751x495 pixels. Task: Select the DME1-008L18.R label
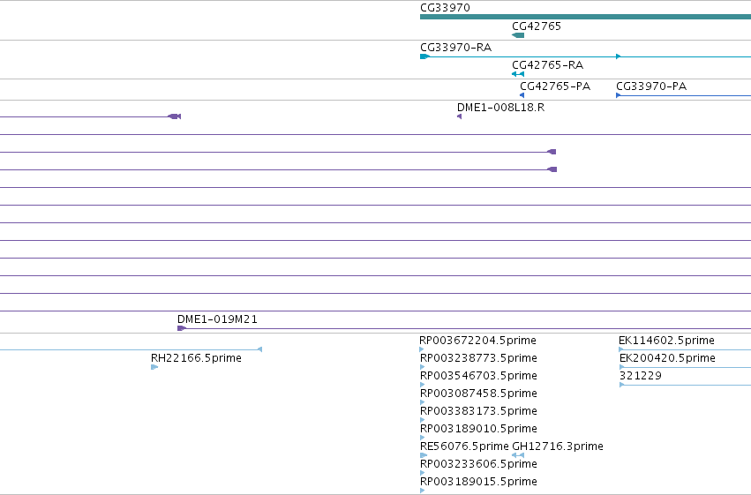(500, 108)
